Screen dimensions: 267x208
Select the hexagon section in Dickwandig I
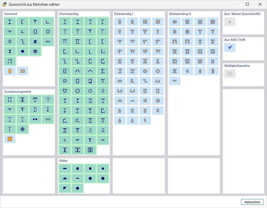(145, 101)
